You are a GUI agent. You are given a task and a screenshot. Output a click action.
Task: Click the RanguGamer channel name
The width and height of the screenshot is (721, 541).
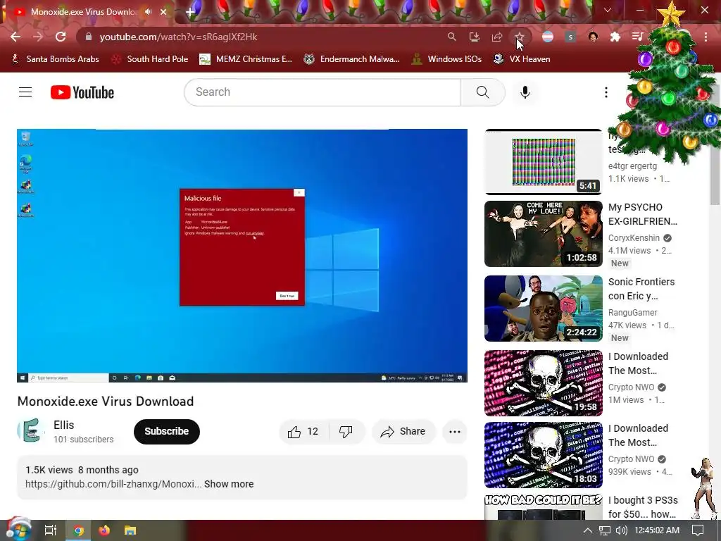633,312
